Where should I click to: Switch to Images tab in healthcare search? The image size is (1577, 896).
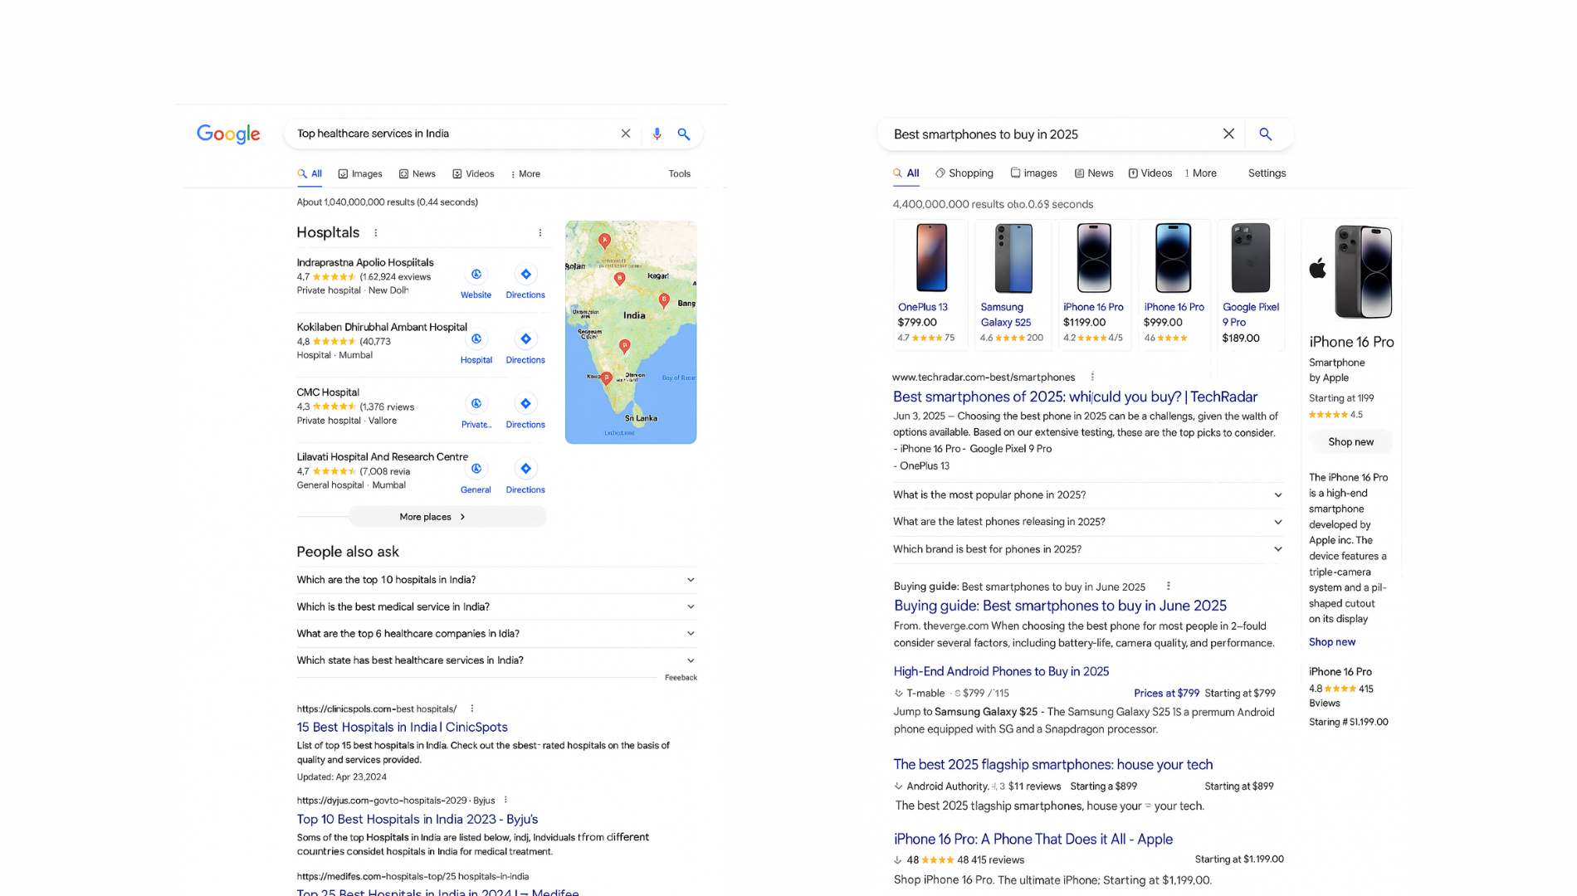pos(360,174)
